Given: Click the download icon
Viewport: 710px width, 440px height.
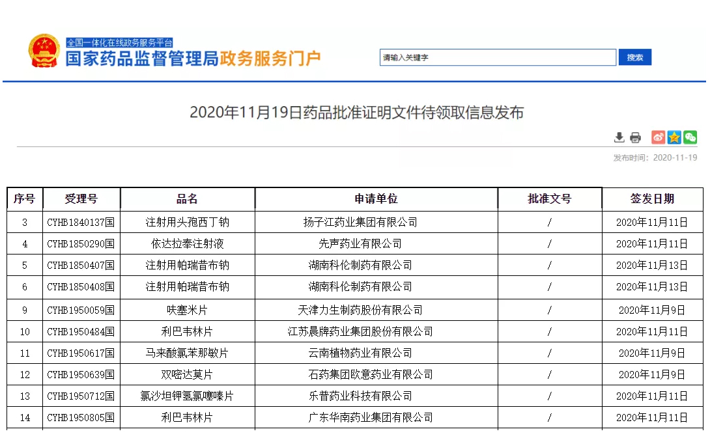Looking at the screenshot, I should (619, 137).
